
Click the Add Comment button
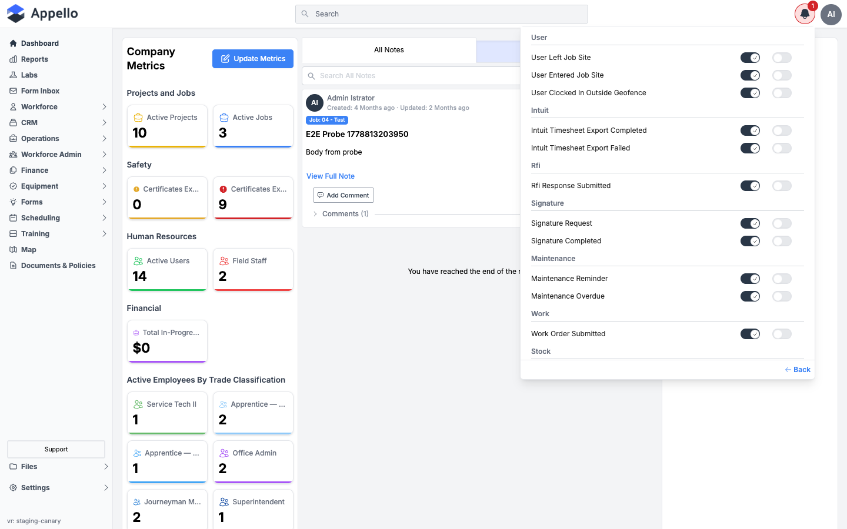click(x=344, y=195)
